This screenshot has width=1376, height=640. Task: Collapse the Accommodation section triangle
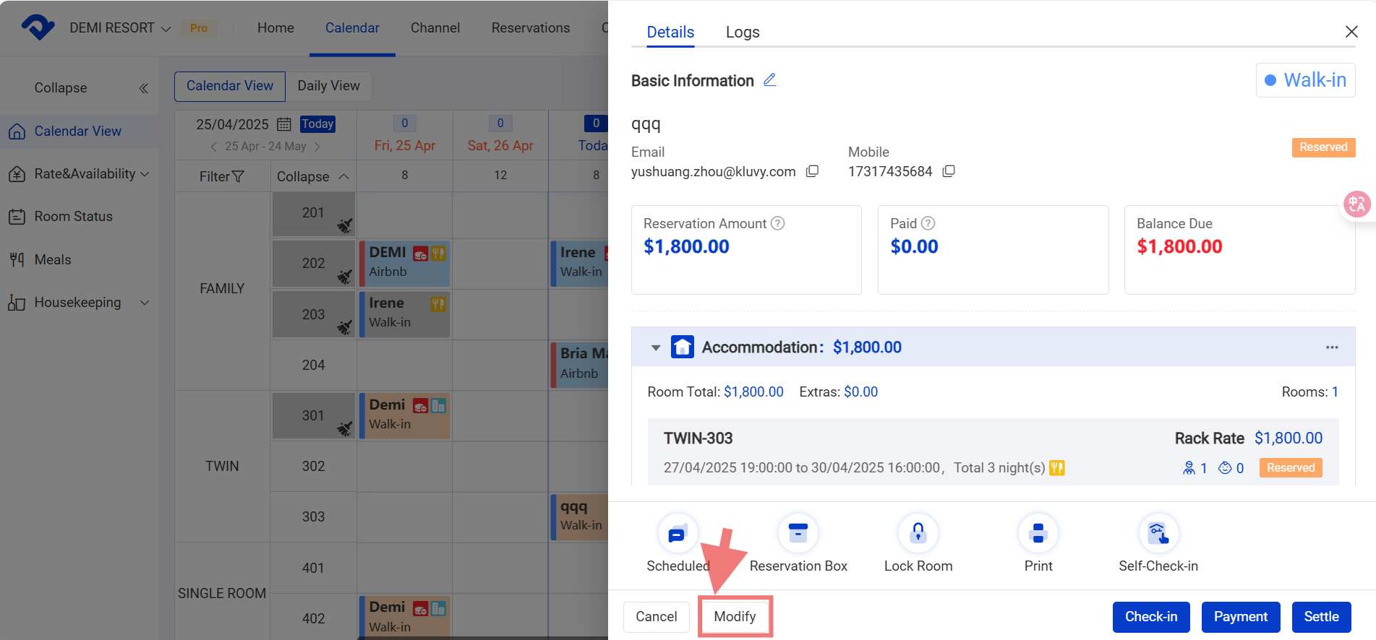pos(656,347)
